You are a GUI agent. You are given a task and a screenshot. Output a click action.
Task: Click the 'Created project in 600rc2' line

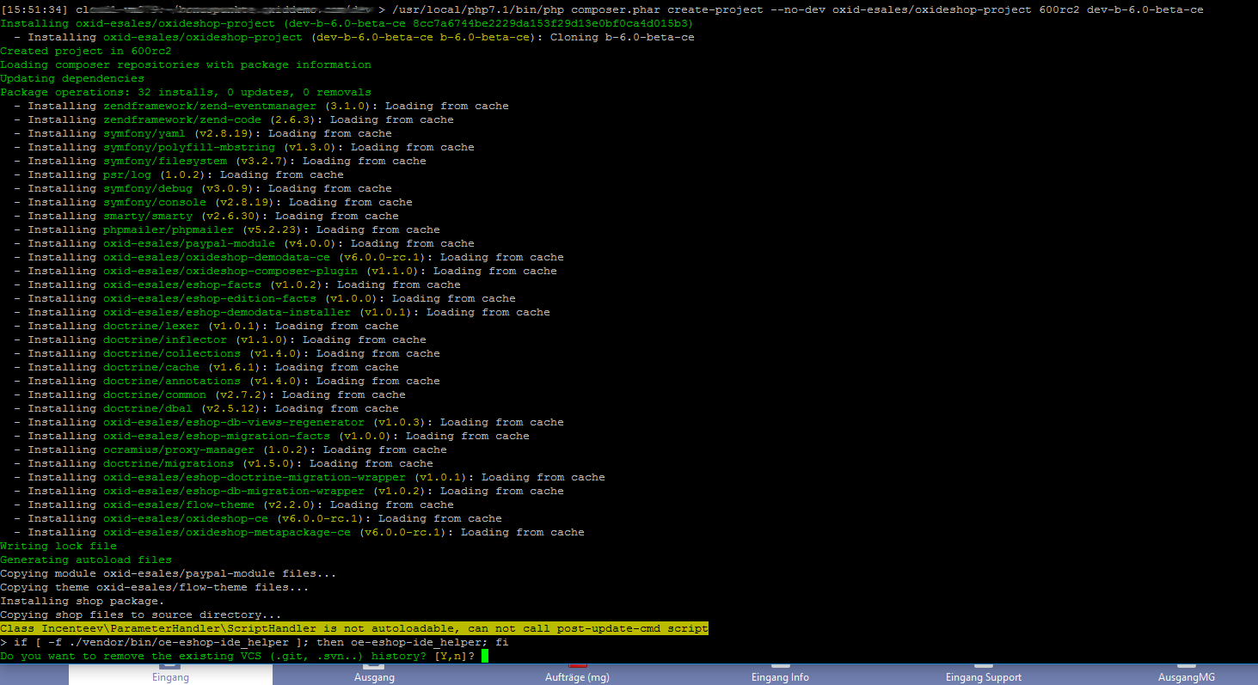tap(86, 51)
